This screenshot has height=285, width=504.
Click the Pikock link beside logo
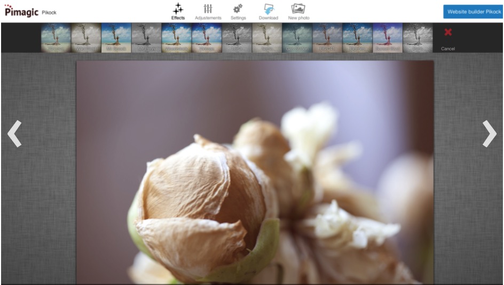click(x=49, y=12)
